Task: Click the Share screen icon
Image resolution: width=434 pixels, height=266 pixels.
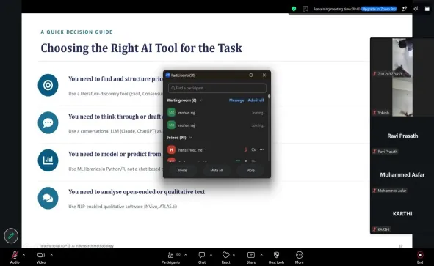Action: [251, 255]
